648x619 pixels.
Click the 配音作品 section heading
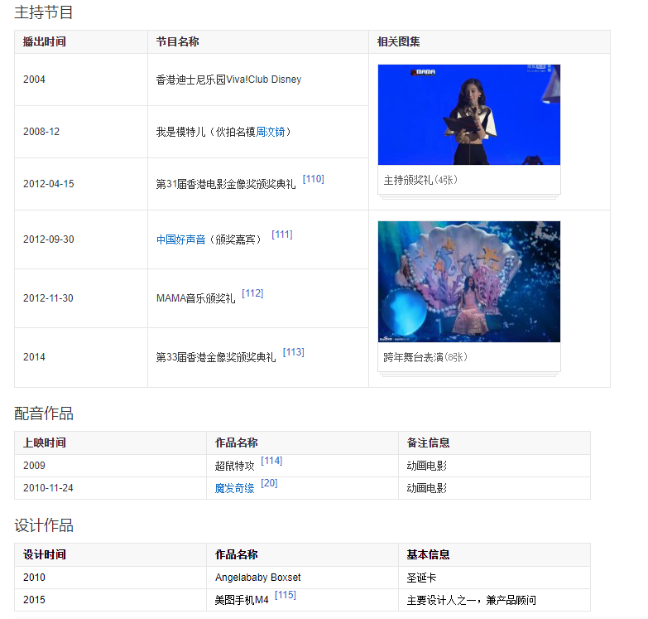(x=44, y=413)
